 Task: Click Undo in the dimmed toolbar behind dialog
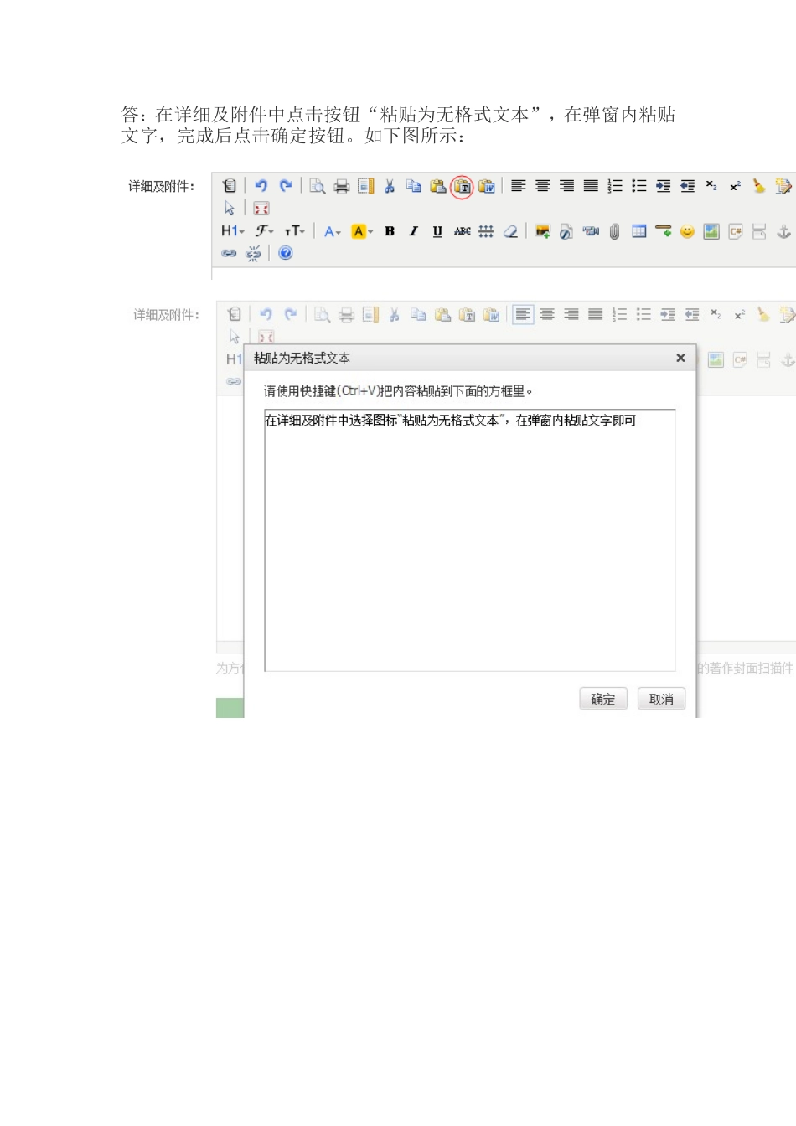tap(266, 314)
